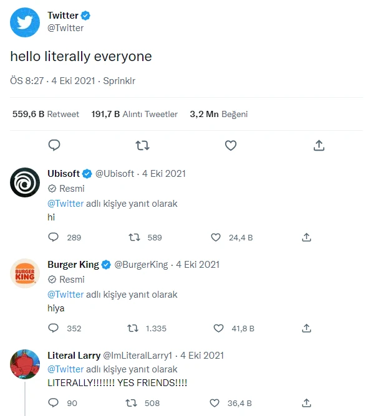This screenshot has width=373, height=416.
Task: Like Ubisoft's 'hi' reply
Action: [216, 237]
